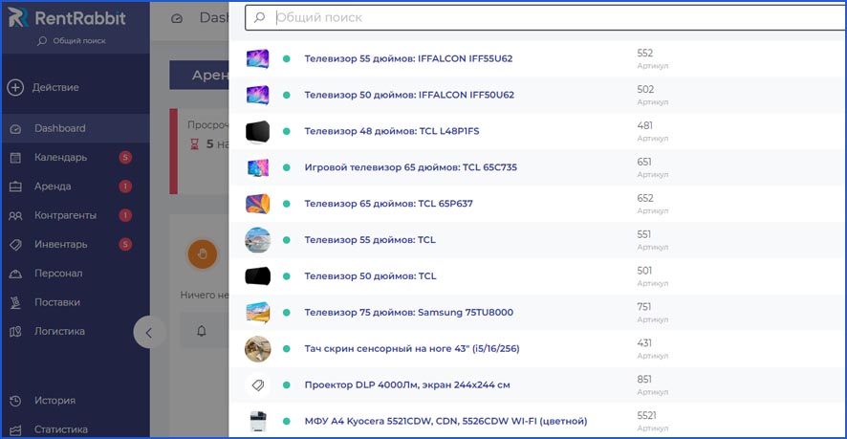Open the Аренда sidebar section
Screen dimensions: 847x439
tap(52, 187)
